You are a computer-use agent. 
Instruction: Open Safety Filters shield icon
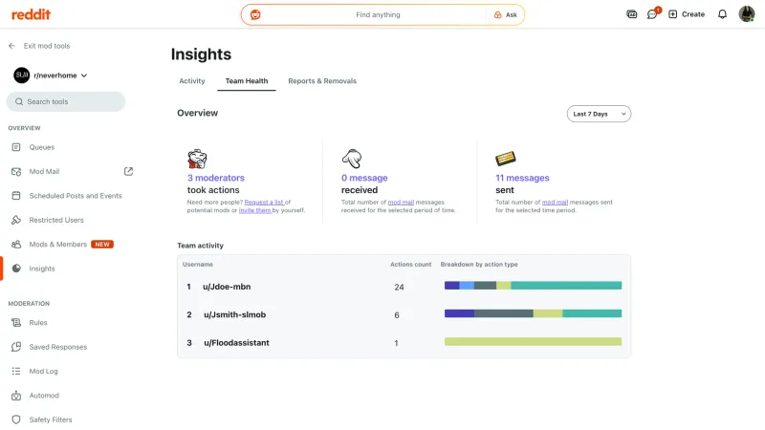16,419
